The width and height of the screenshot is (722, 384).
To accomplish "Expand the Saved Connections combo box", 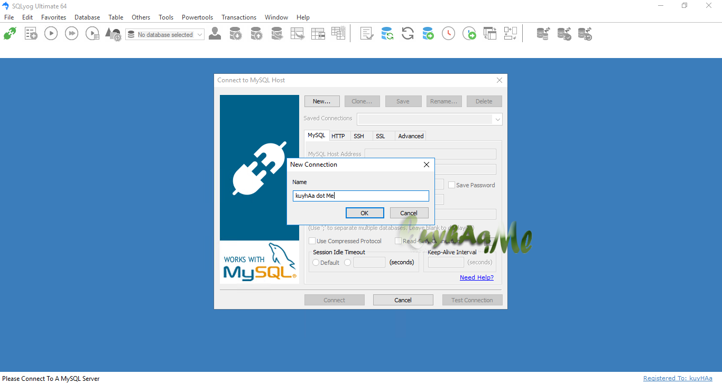I will [x=430, y=119].
